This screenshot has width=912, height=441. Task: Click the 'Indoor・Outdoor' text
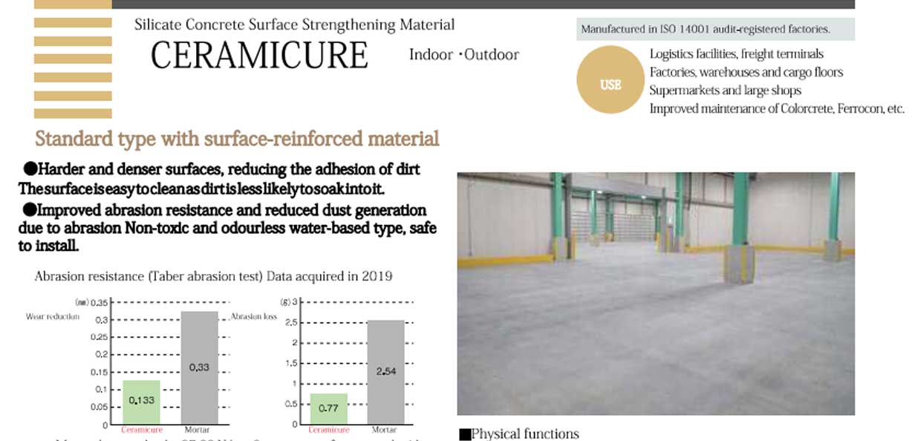(x=463, y=55)
